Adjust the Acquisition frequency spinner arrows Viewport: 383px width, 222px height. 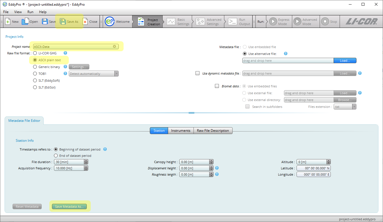(86, 168)
